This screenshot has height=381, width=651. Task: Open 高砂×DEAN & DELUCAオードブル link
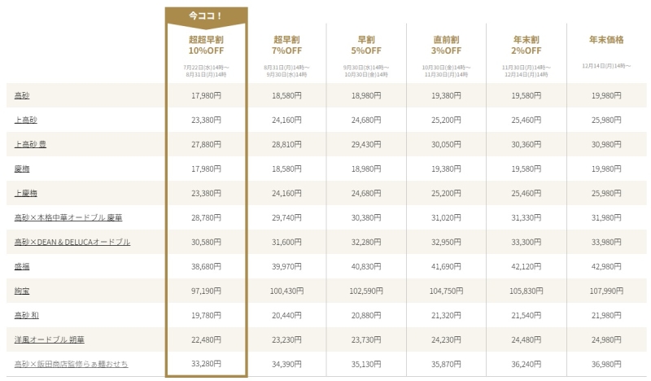click(x=72, y=243)
